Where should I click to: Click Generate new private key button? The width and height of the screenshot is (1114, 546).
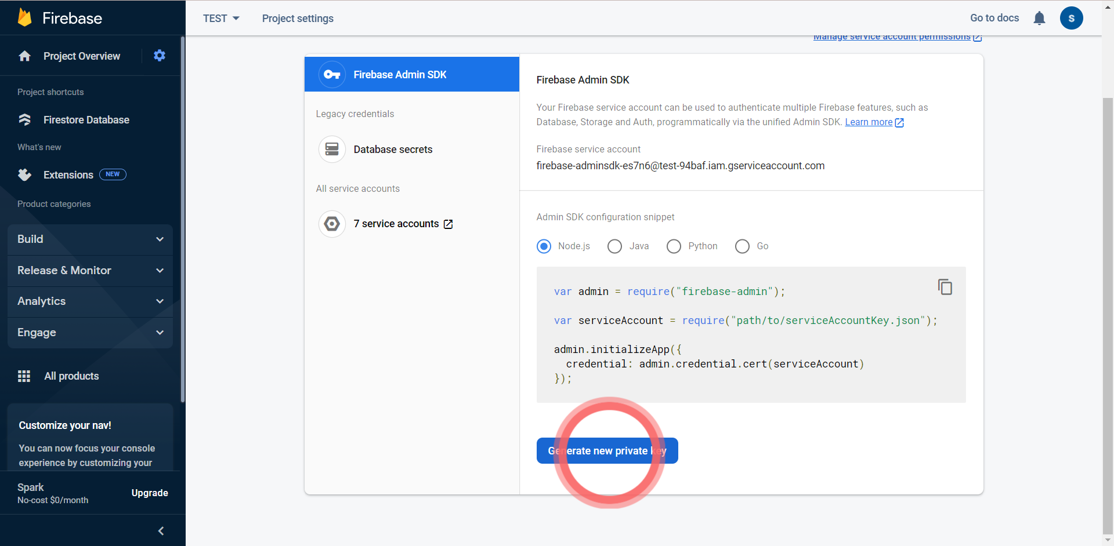pyautogui.click(x=607, y=451)
